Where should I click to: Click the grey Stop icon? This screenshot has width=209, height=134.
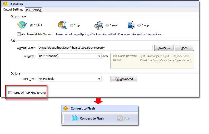(x=120, y=118)
